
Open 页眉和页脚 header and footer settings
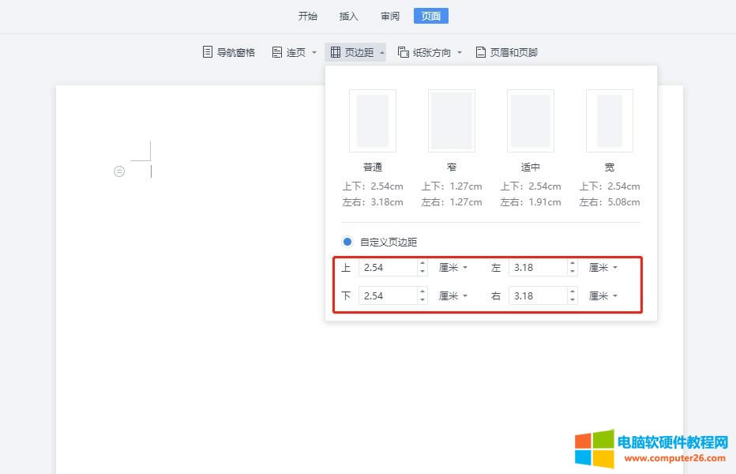506,52
